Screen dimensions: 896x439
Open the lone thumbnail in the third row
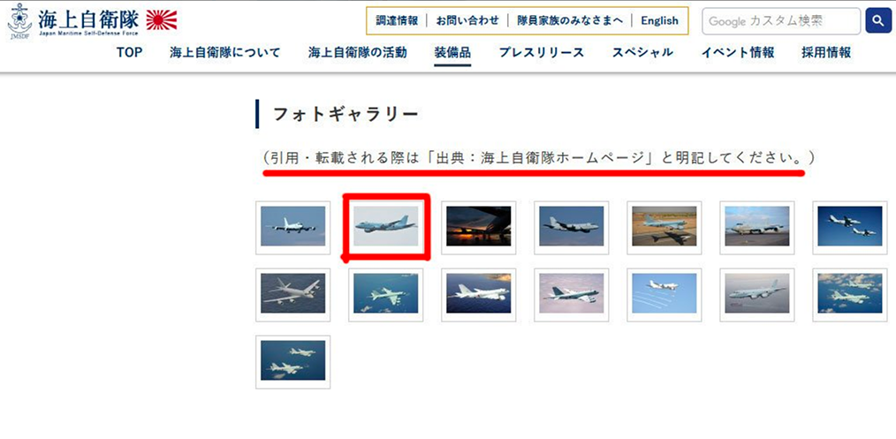coord(293,360)
